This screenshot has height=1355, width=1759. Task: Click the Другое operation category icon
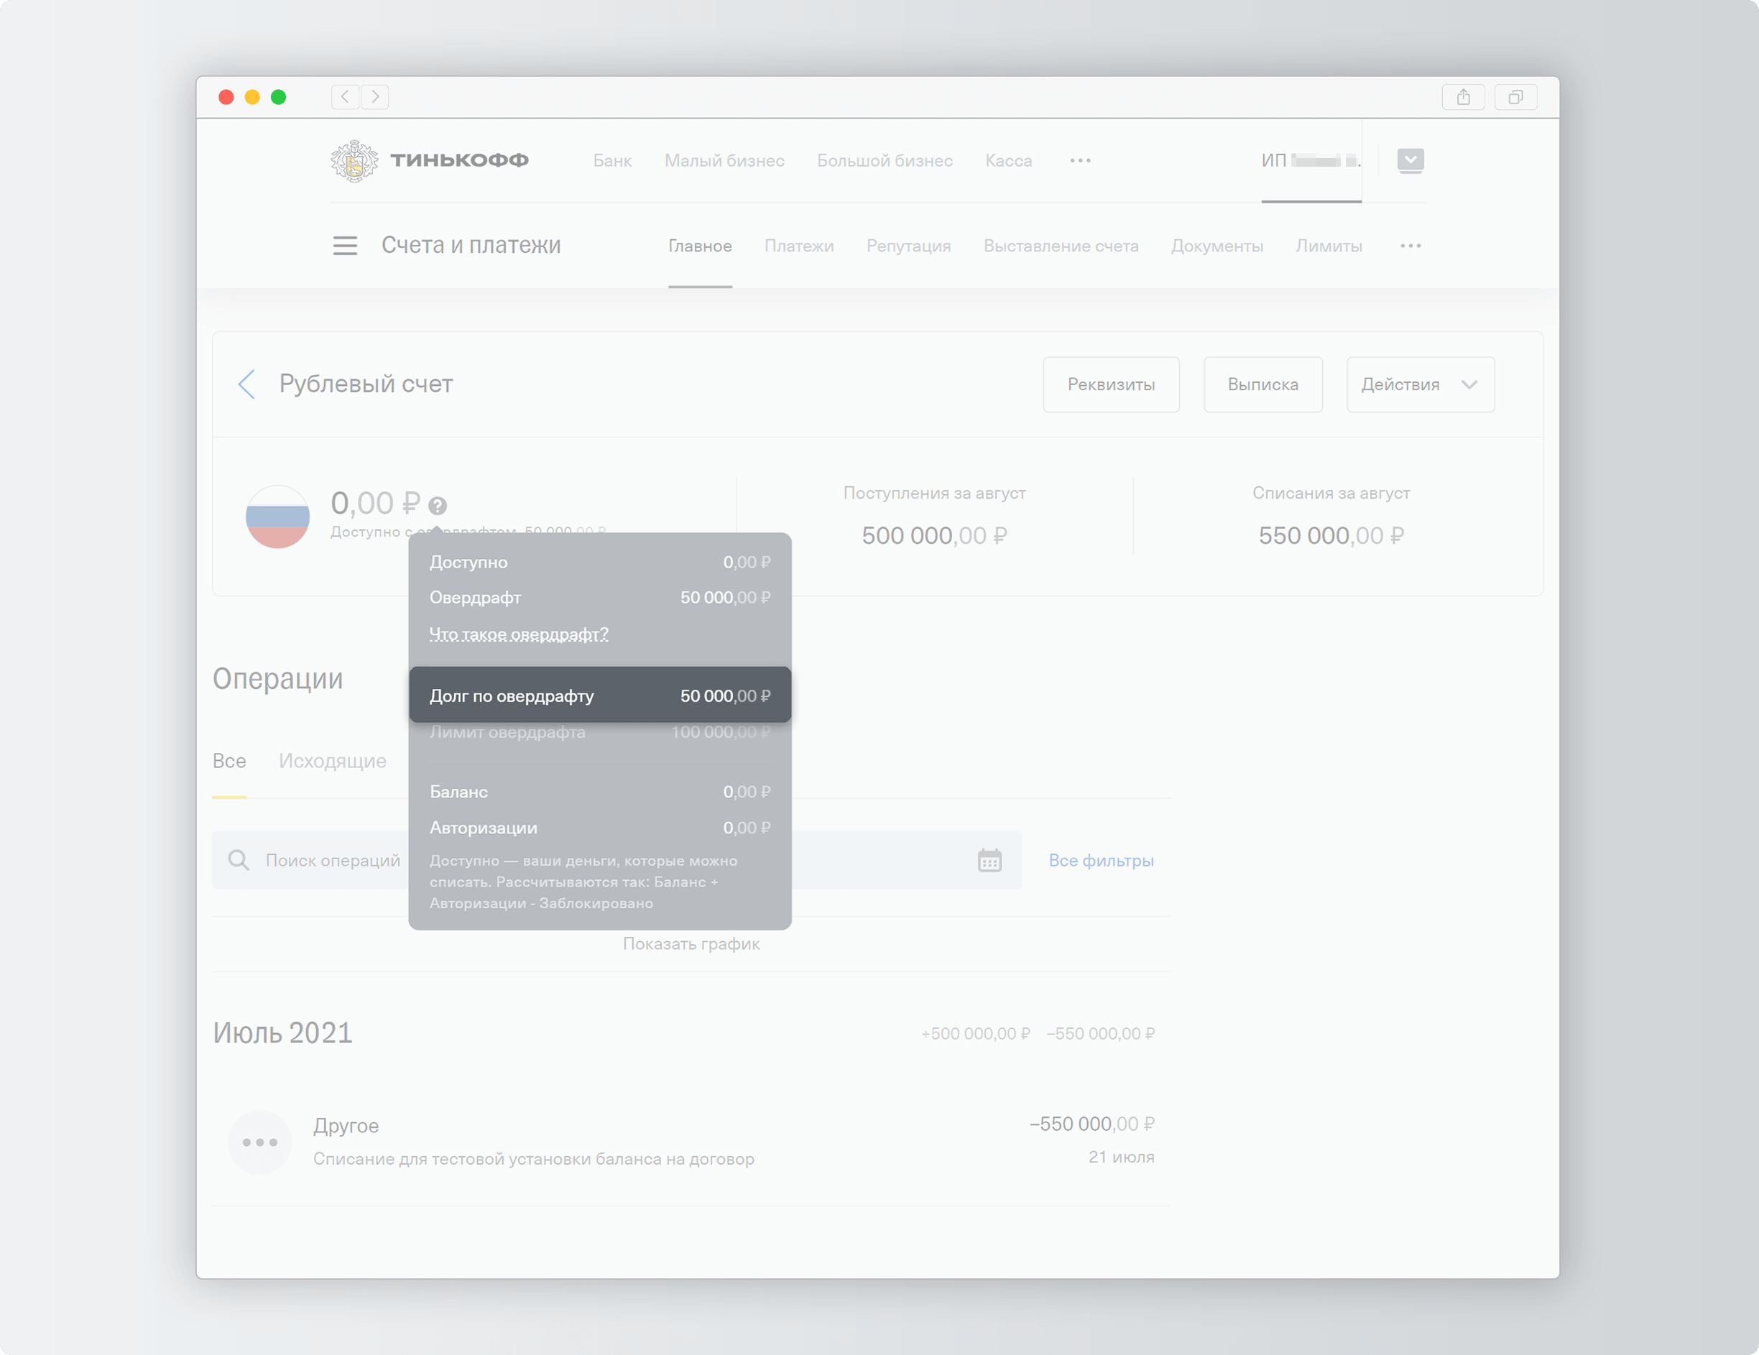point(259,1142)
